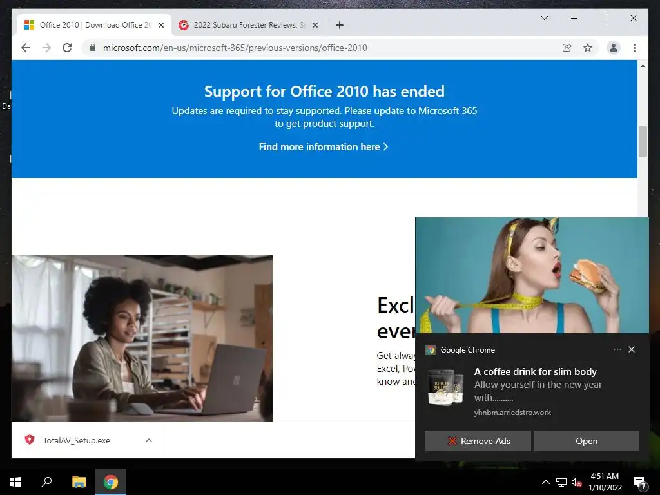The width and height of the screenshot is (660, 495).
Task: Click the scrollbar up arrow
Action: pos(643,66)
